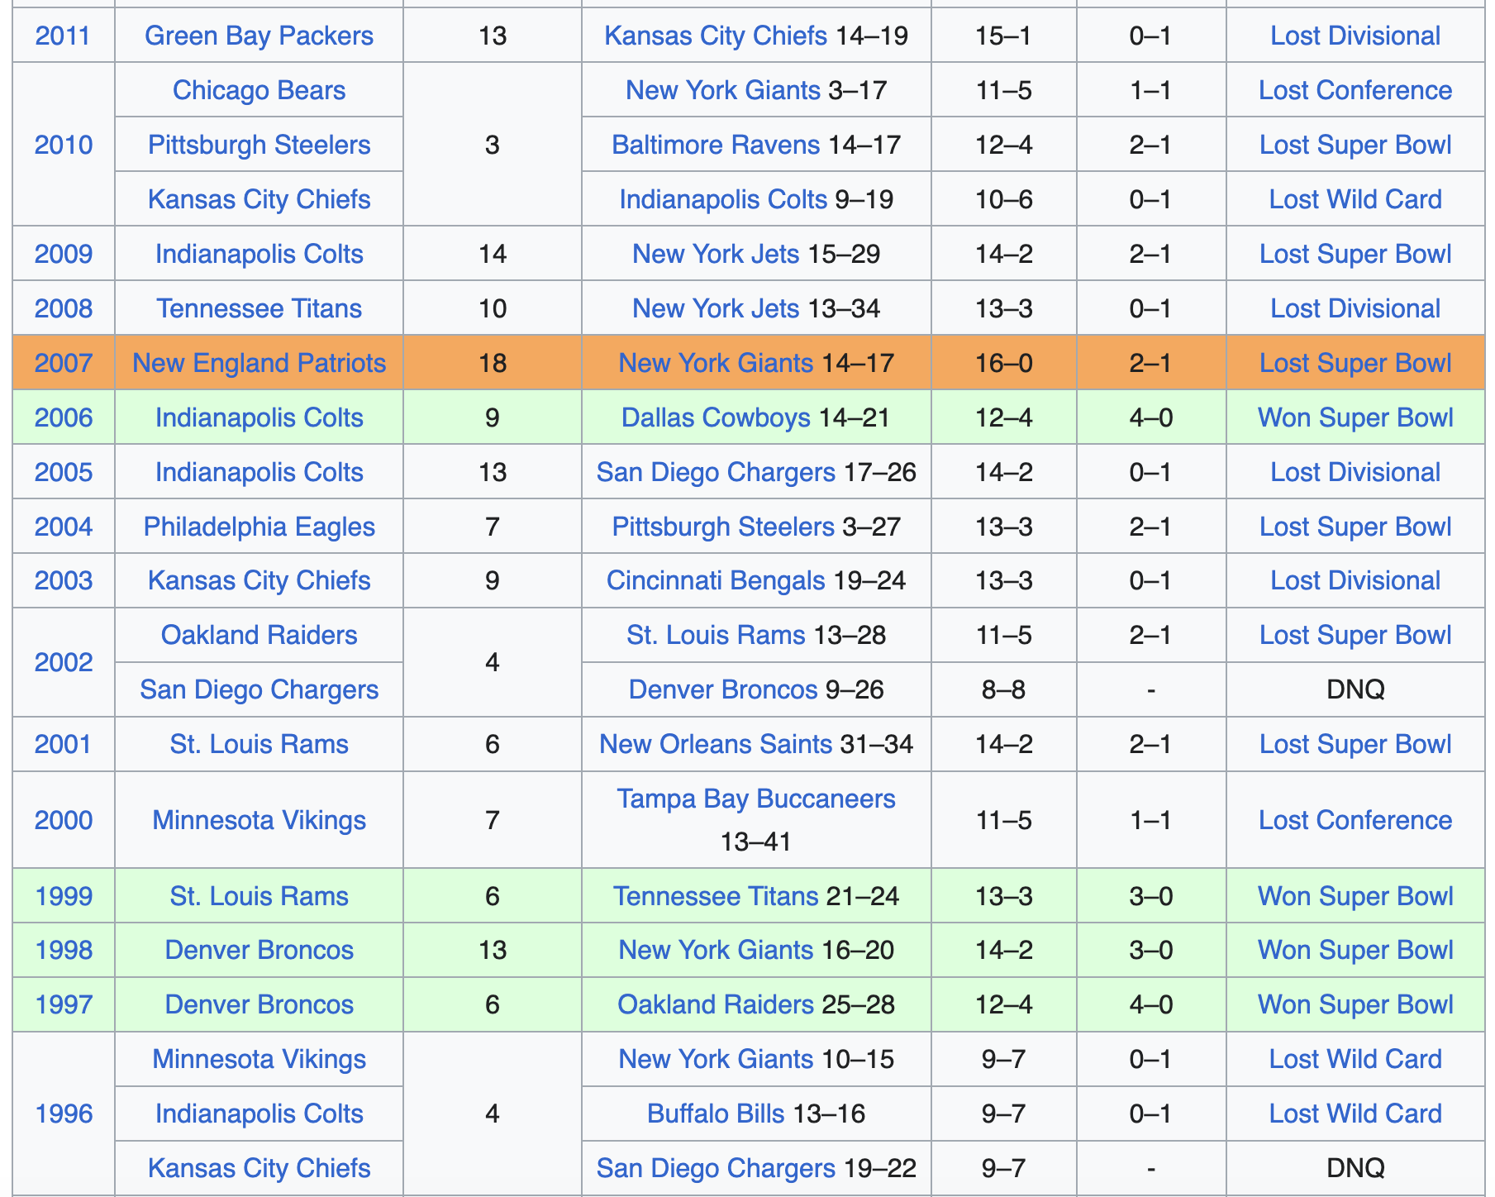Open New York Jets link, 13–34 row
This screenshot has height=1197, width=1495.
[716, 308]
